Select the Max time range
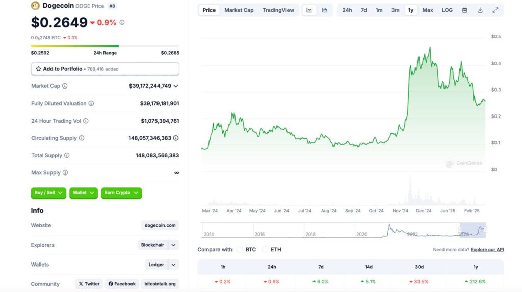Image resolution: width=522 pixels, height=292 pixels. [428, 10]
